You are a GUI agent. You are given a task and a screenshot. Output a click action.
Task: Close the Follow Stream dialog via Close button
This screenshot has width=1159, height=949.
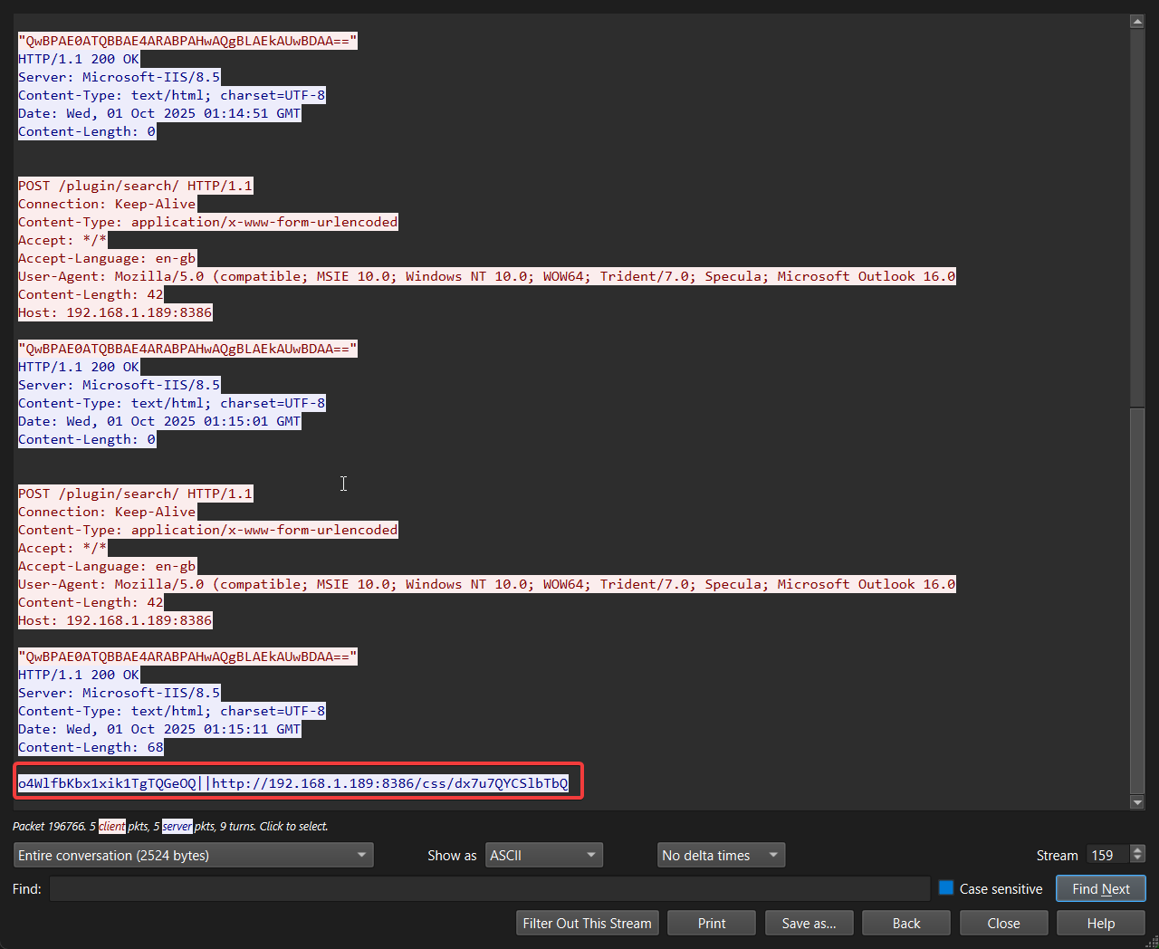[1003, 923]
